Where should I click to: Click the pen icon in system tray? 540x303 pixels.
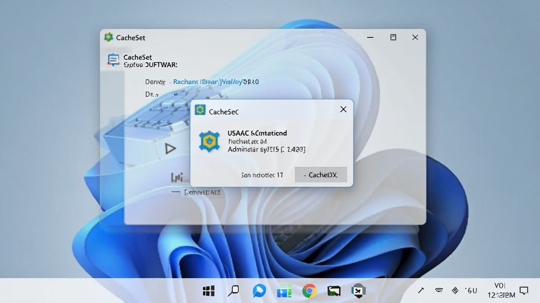(421, 290)
